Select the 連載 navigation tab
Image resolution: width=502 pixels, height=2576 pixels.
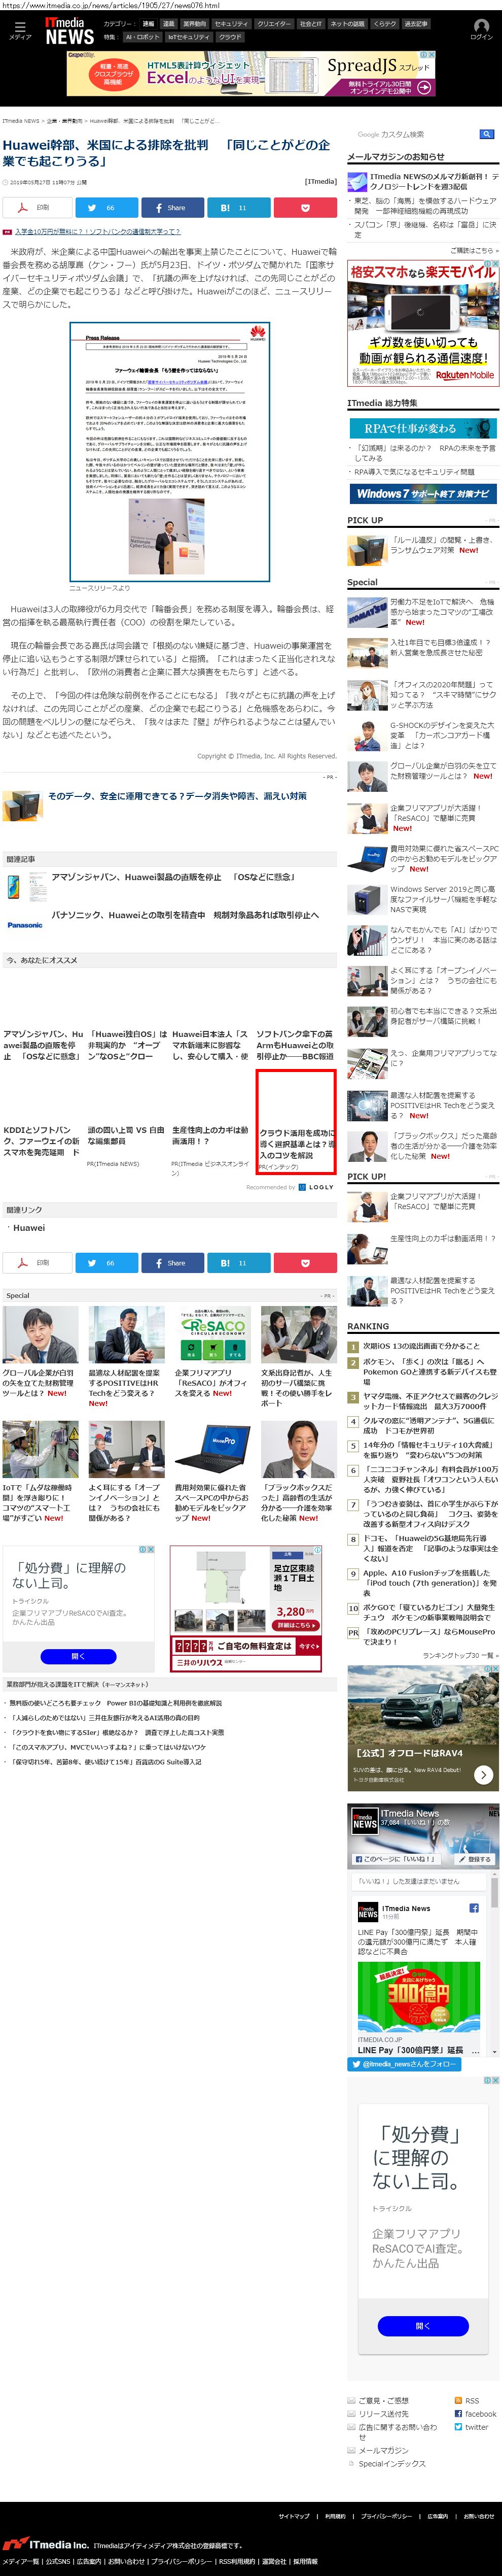(169, 23)
